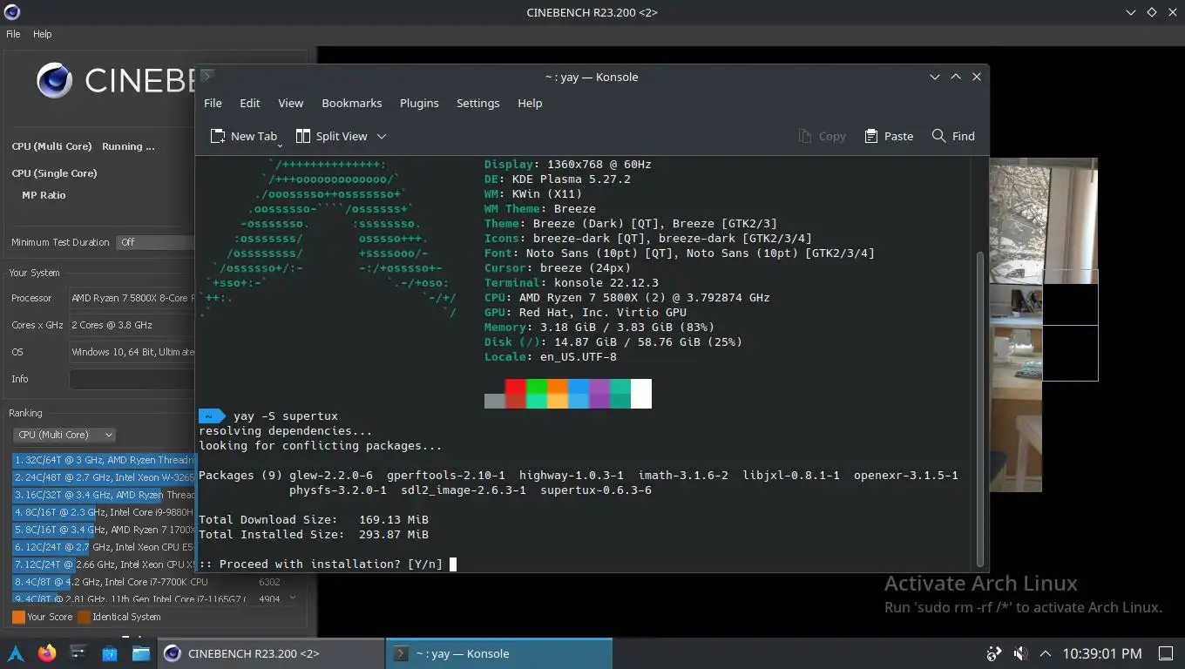The width and height of the screenshot is (1185, 669).
Task: Click rendered image thumbnail in Cinebench window
Action: pyautogui.click(x=1043, y=325)
